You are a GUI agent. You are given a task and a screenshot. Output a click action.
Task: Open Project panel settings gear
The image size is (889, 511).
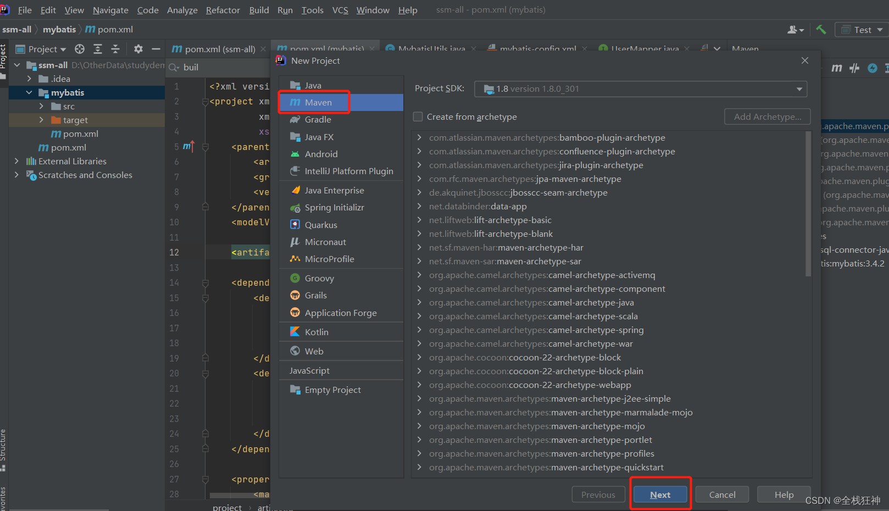(x=138, y=49)
